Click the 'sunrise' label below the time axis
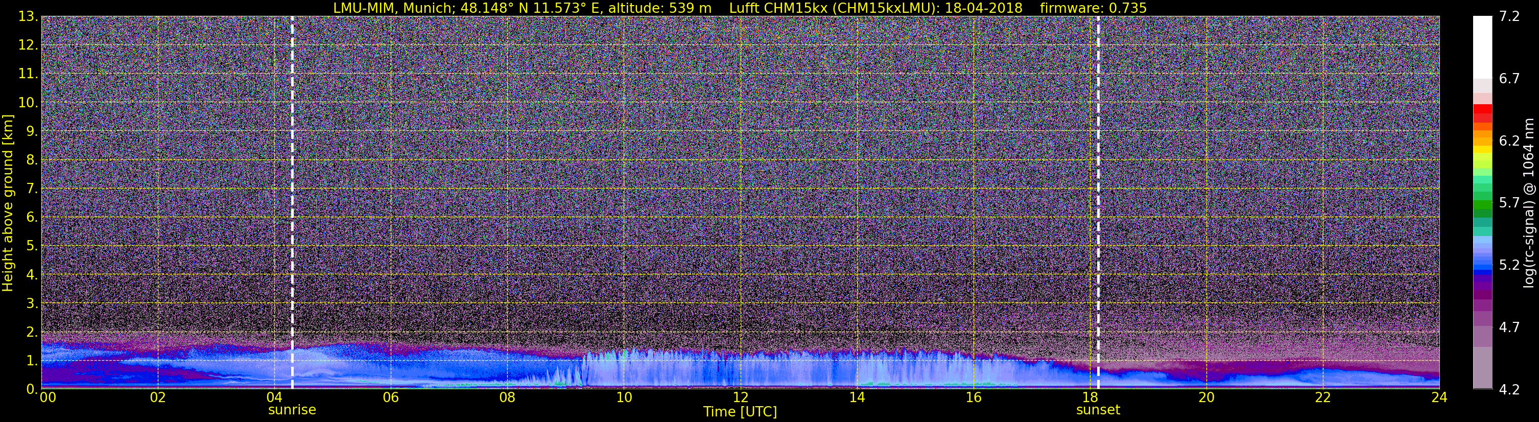The image size is (1539, 422). 292,410
